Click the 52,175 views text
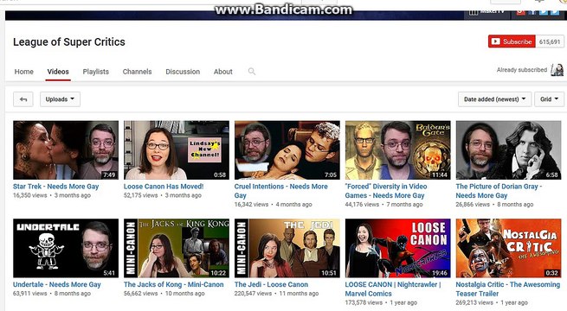Image resolution: width=567 pixels, height=311 pixels. tap(140, 195)
